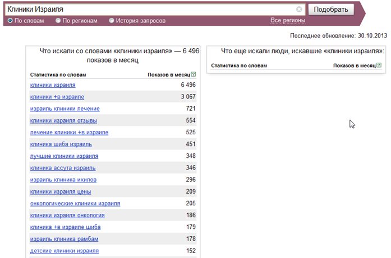Follow the 'израиль клиники лечение' link
Screen dimensions: 391x258
click(65, 109)
